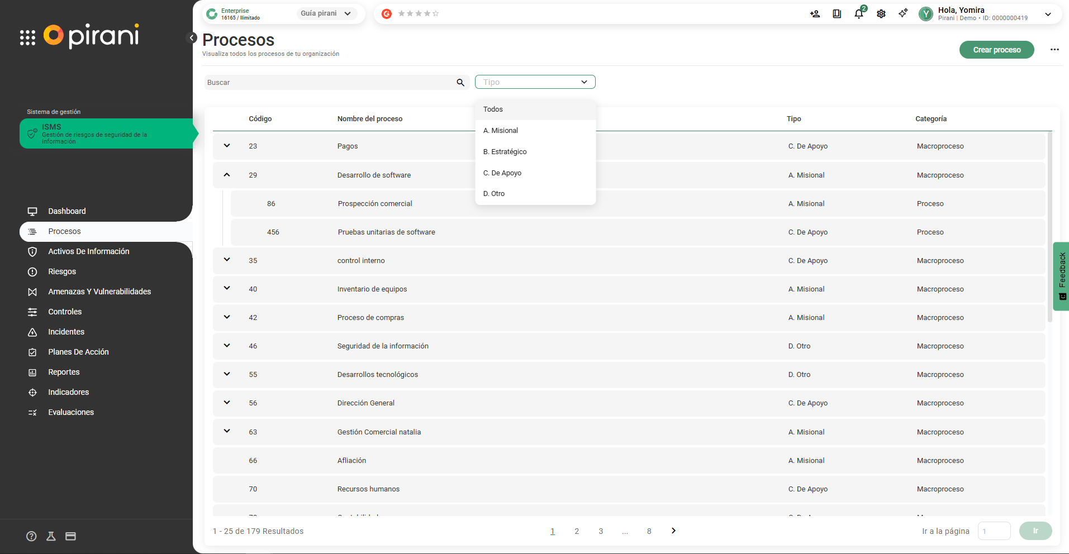1069x554 pixels.
Task: Click the add user icon
Action: (815, 14)
